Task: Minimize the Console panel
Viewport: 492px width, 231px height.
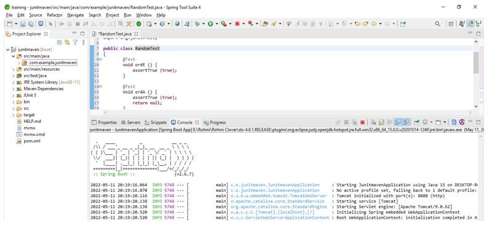Action: coord(470,122)
